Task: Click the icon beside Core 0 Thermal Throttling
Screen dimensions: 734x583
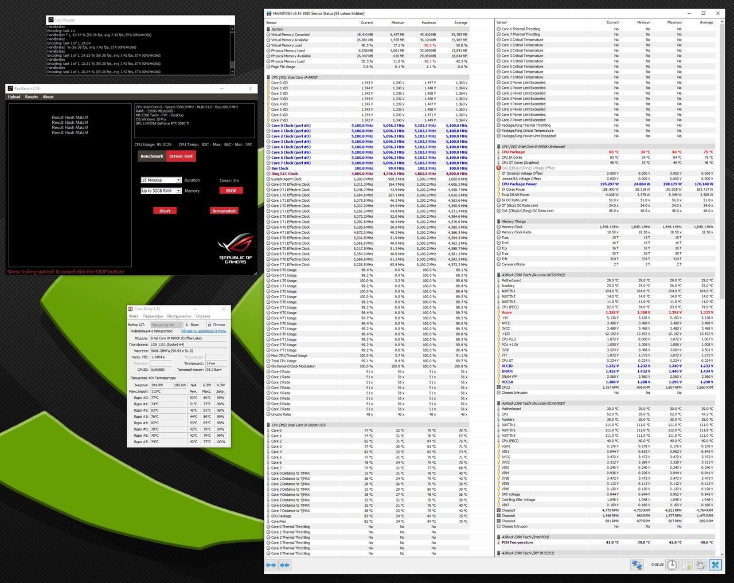Action: pos(268,527)
